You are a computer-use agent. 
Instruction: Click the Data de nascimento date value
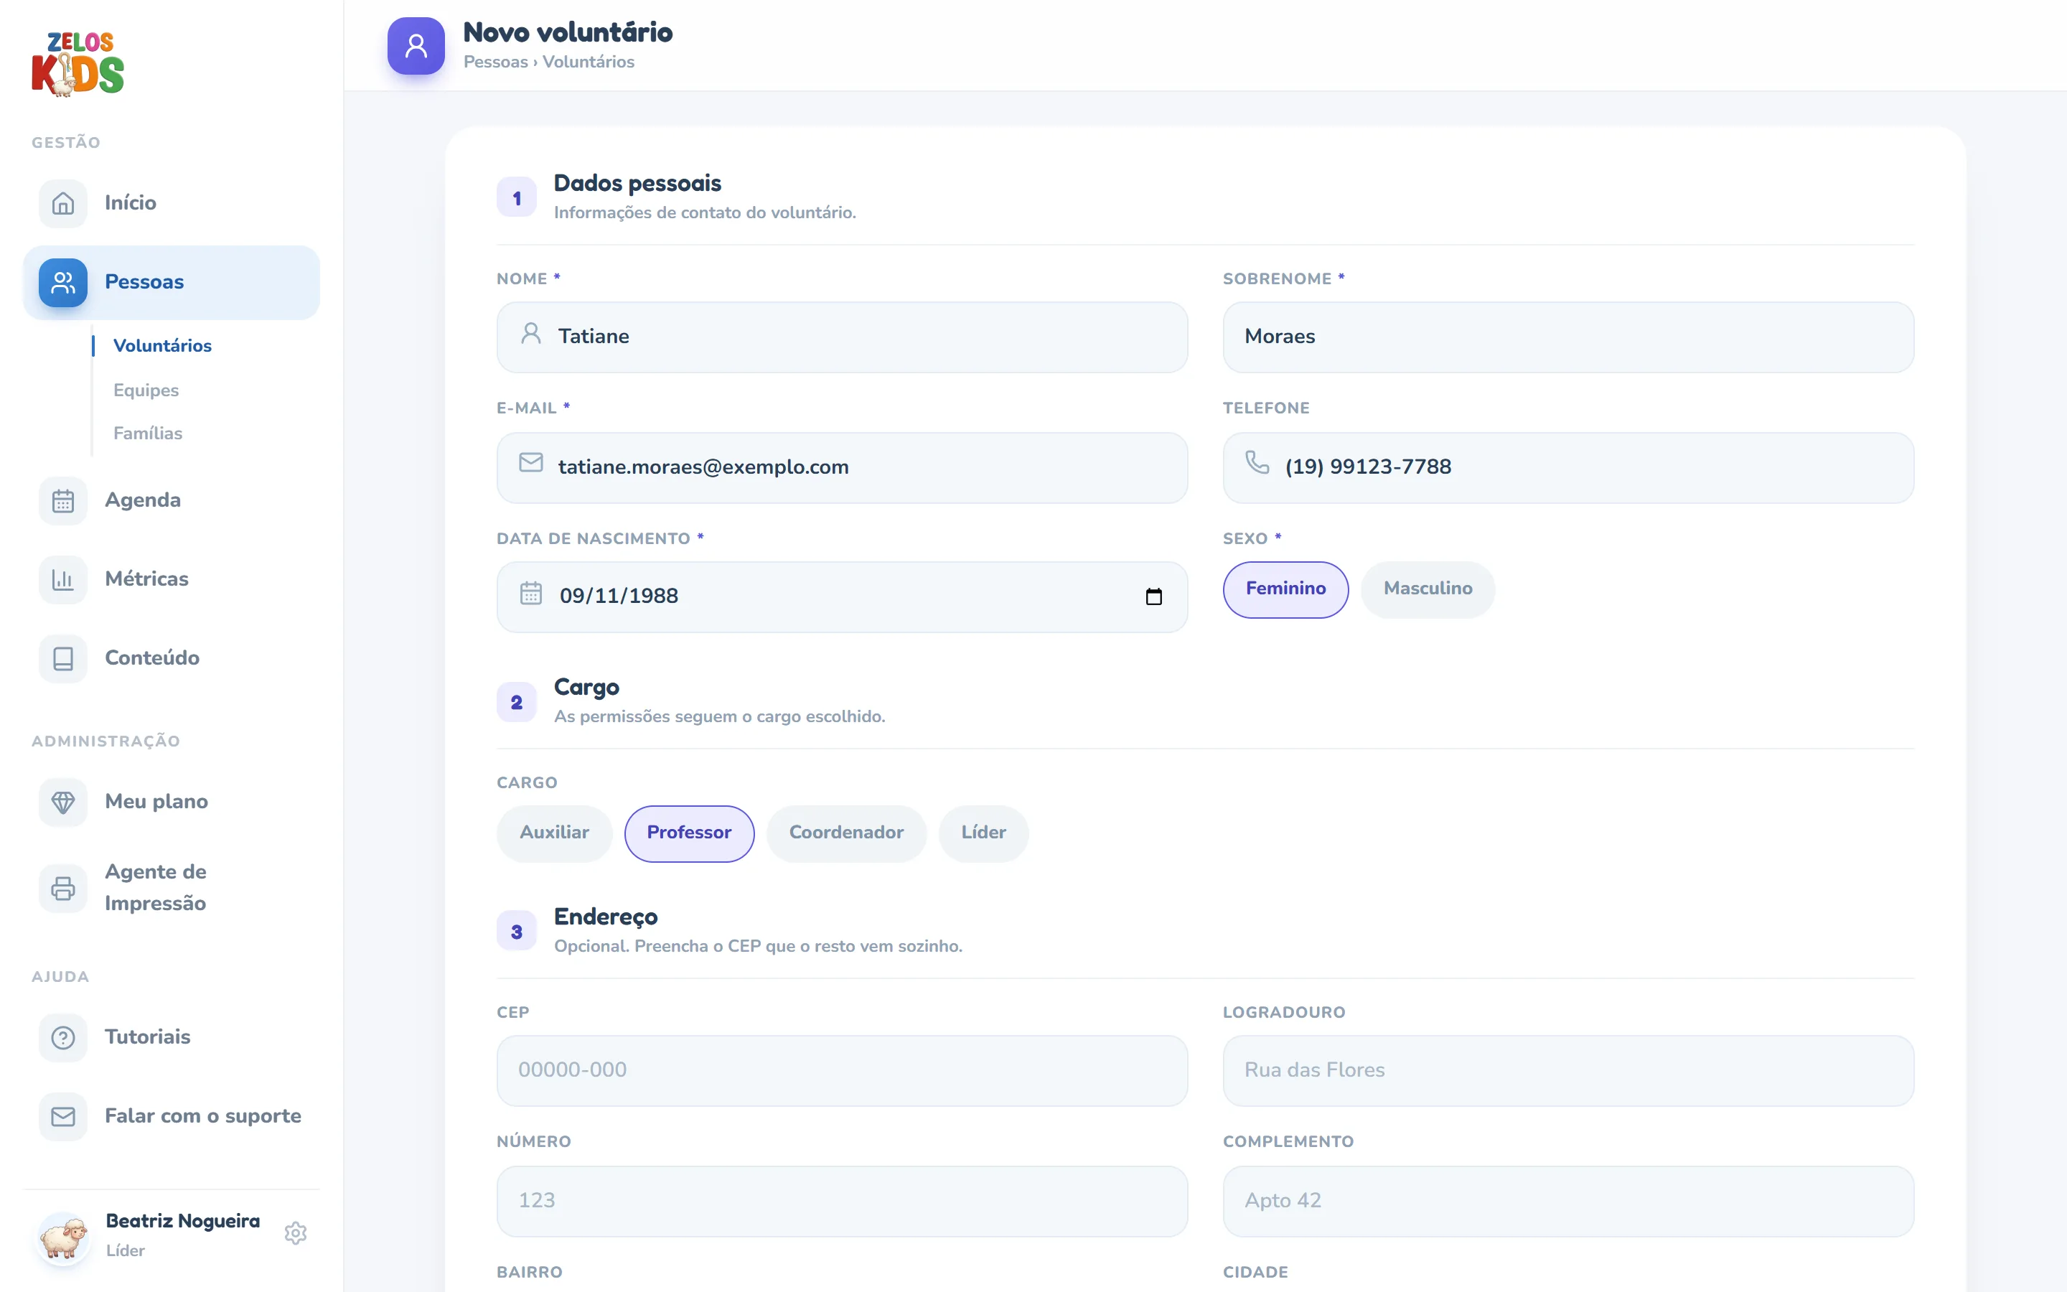619,596
